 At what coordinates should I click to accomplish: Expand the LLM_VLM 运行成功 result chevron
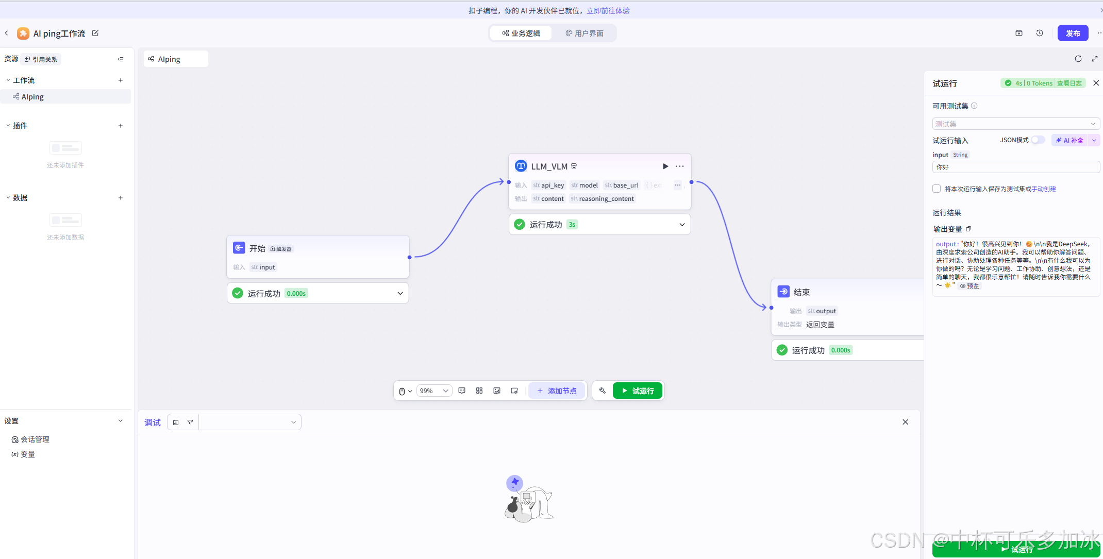(x=682, y=225)
